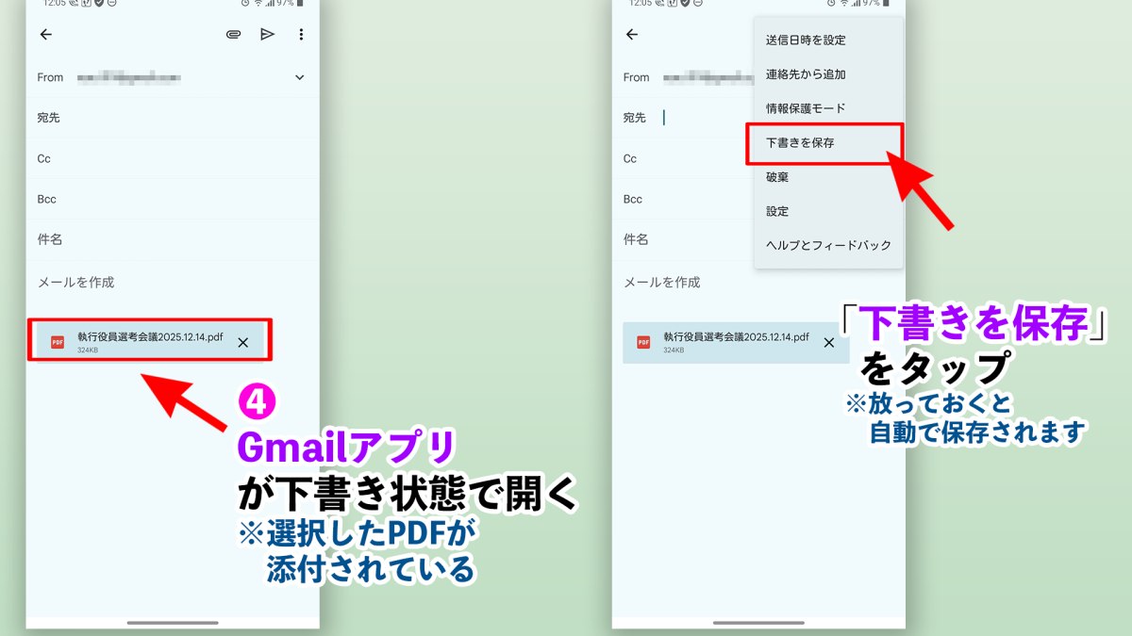Select 情報保護モード menu option
This screenshot has width=1132, height=636.
[x=806, y=108]
